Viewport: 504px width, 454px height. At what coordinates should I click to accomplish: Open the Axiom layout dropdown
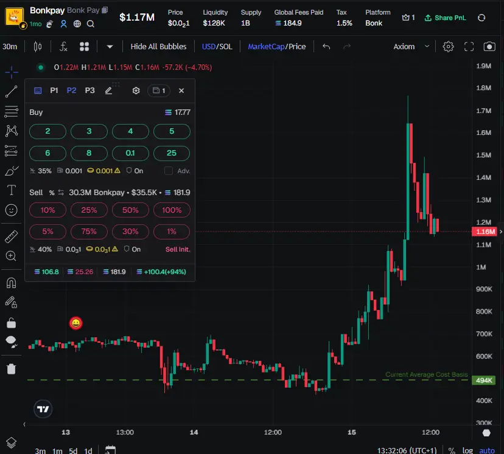[x=411, y=47]
